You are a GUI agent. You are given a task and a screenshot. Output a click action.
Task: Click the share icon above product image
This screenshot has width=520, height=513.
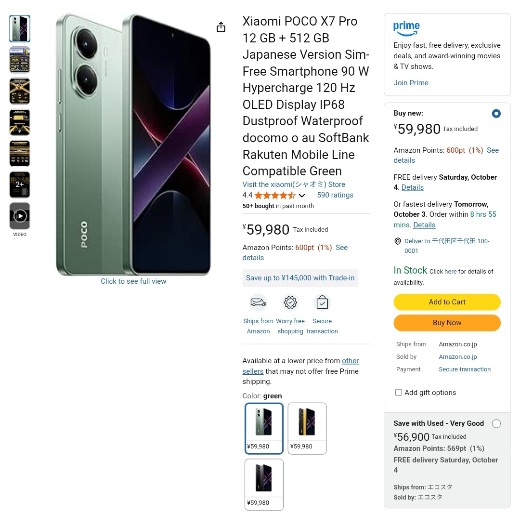[221, 27]
